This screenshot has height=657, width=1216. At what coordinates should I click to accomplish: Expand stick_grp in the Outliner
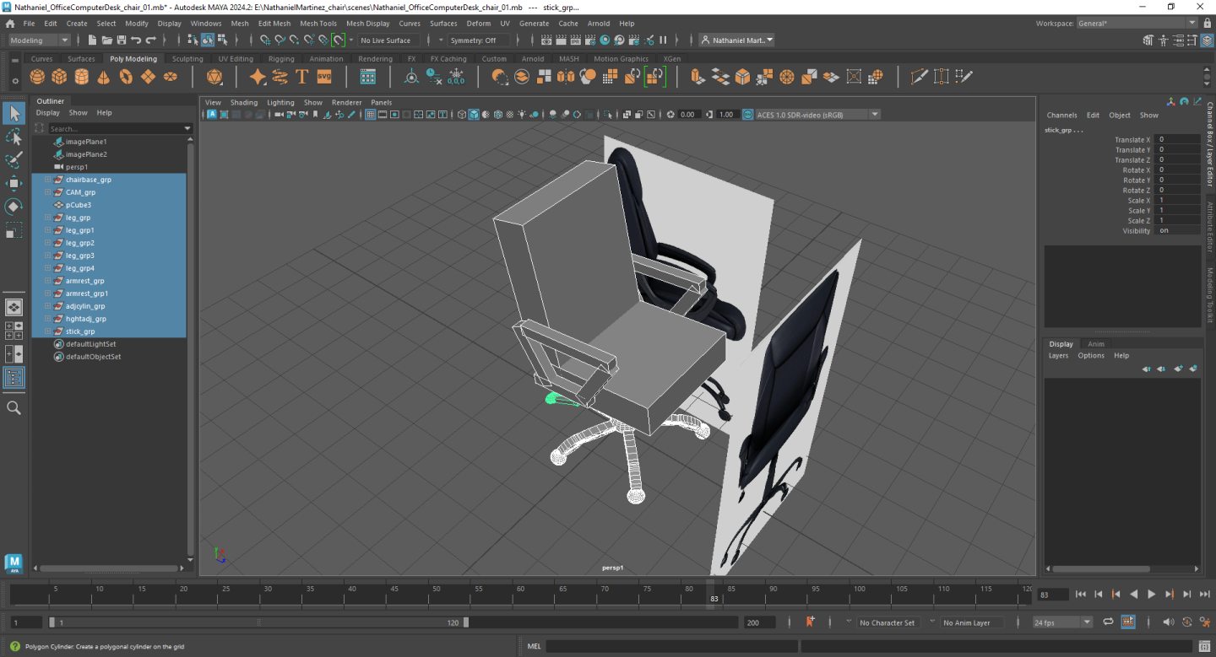[48, 331]
